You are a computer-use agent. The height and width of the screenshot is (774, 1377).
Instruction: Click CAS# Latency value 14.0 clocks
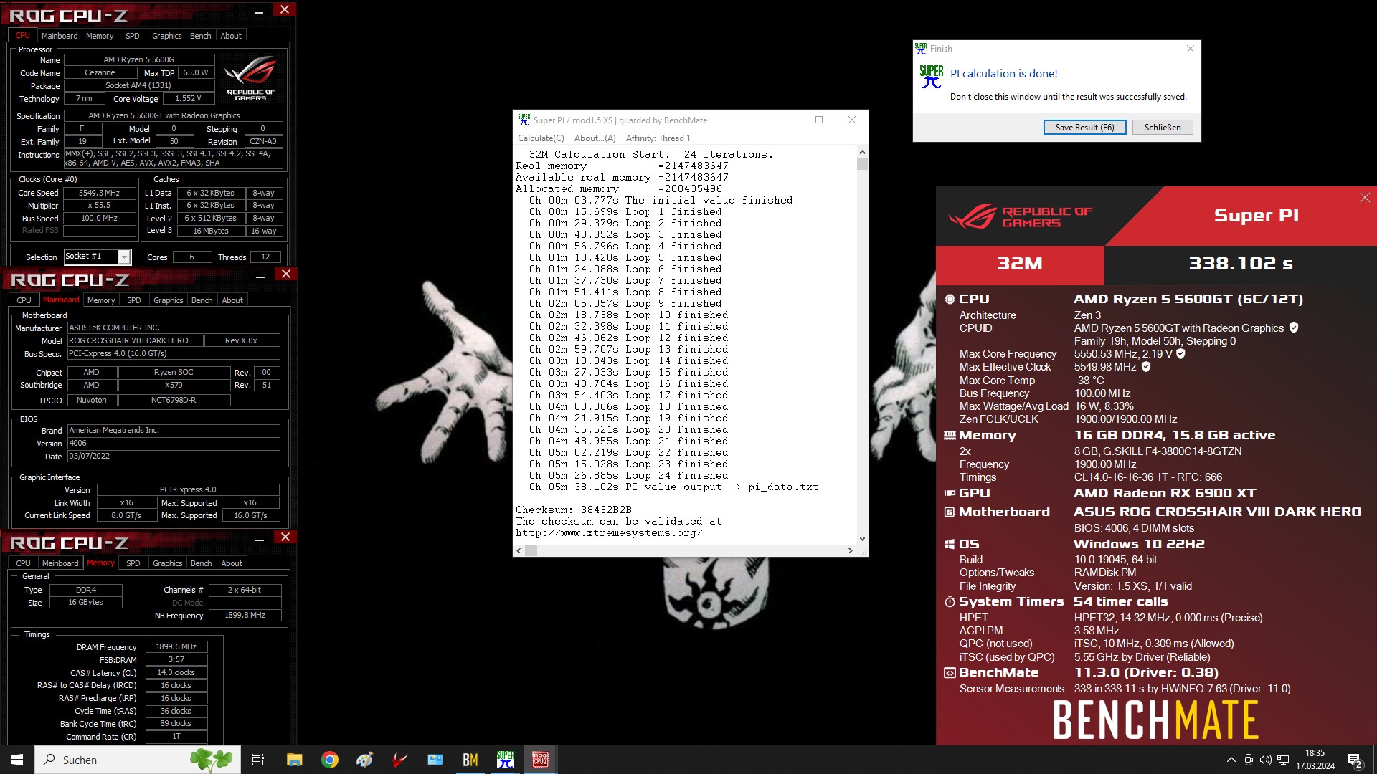click(176, 672)
